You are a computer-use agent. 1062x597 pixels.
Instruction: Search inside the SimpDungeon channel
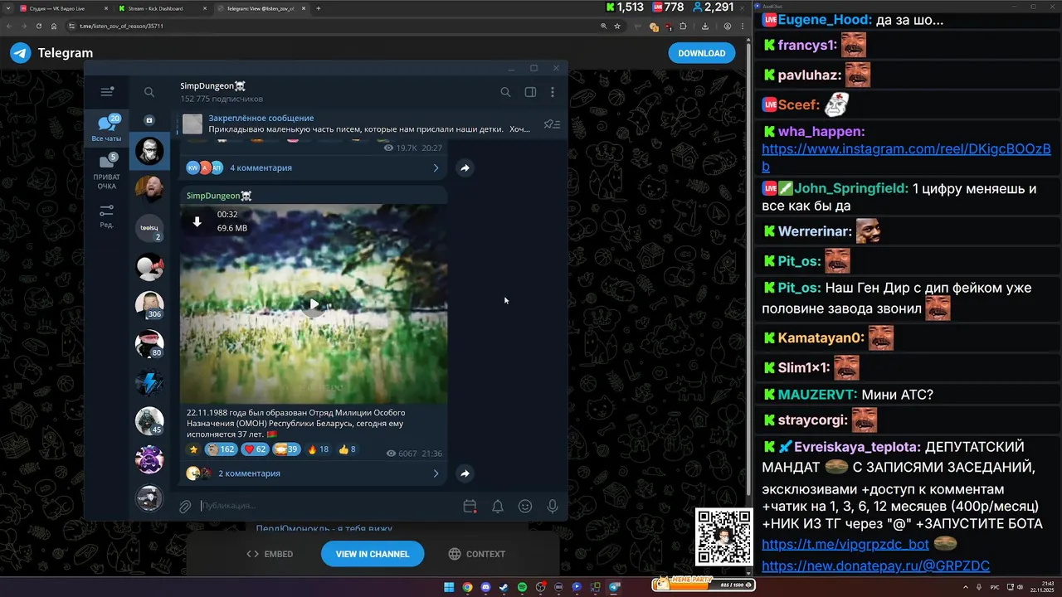click(x=505, y=92)
